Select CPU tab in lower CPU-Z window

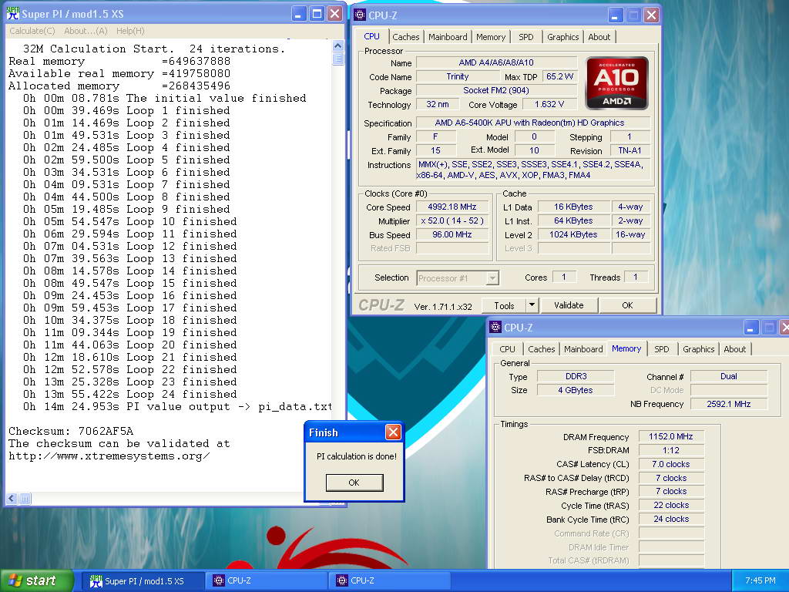[x=507, y=349]
